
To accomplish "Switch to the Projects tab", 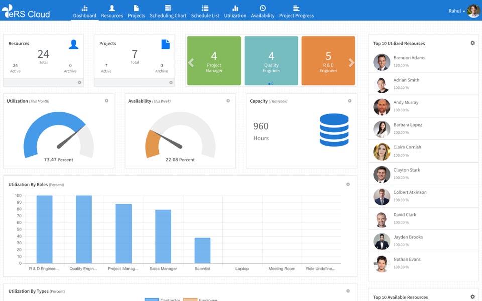I will coord(136,12).
